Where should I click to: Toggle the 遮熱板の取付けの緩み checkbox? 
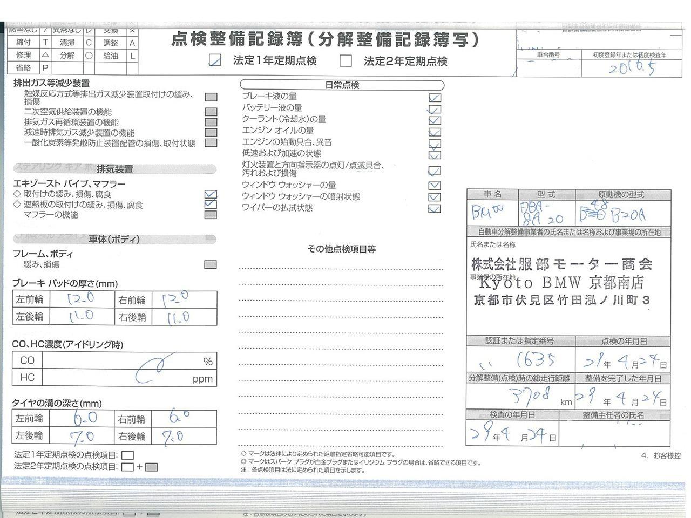pos(211,205)
